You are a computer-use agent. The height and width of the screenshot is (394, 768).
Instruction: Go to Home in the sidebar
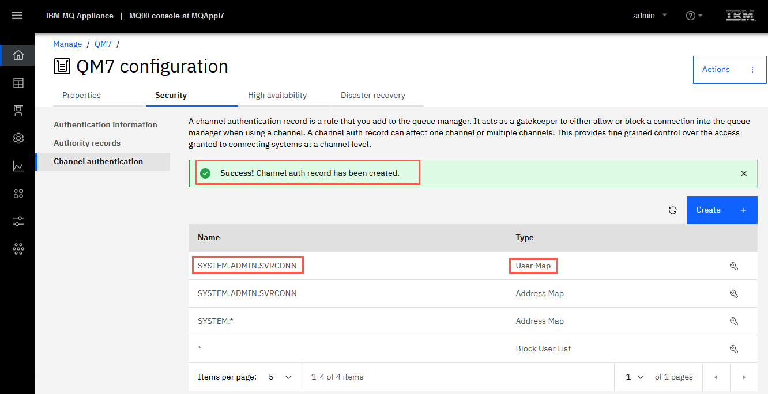(18, 55)
